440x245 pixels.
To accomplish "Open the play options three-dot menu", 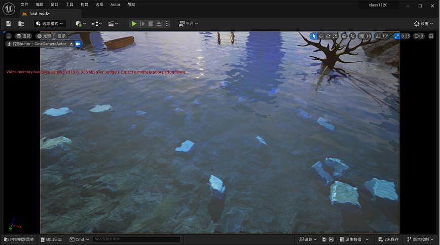I will click(167, 24).
